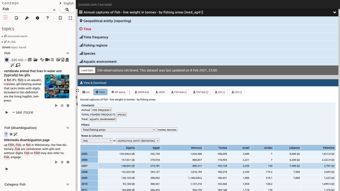
Task: Open the English language selector
Action: tap(67, 3)
